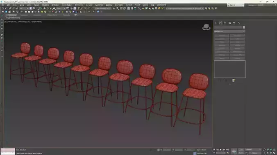The height and width of the screenshot is (155, 277).
Task: Go to the end frame button
Action: coord(227,150)
